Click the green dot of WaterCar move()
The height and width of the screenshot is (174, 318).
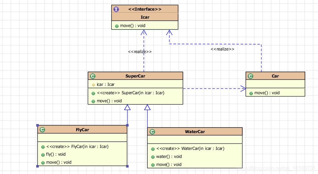153,165
